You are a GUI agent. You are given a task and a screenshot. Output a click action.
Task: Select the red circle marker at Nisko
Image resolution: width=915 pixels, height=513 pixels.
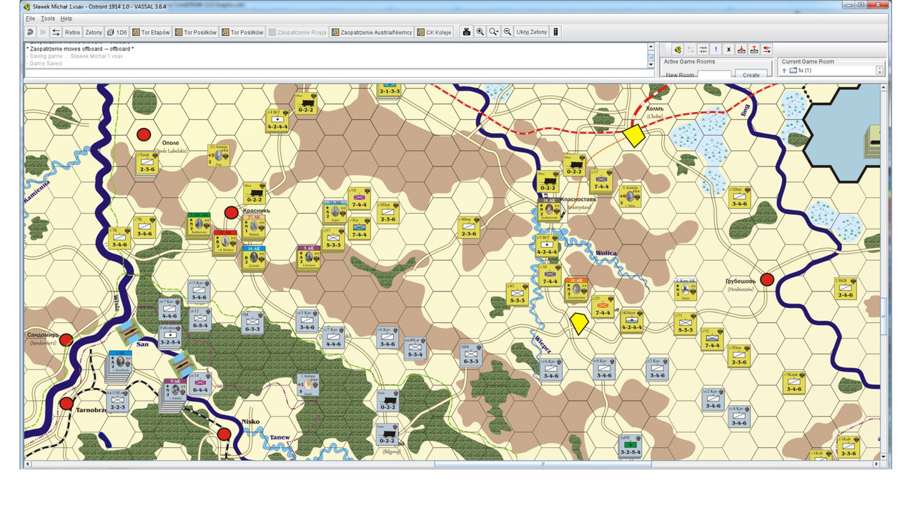224,434
